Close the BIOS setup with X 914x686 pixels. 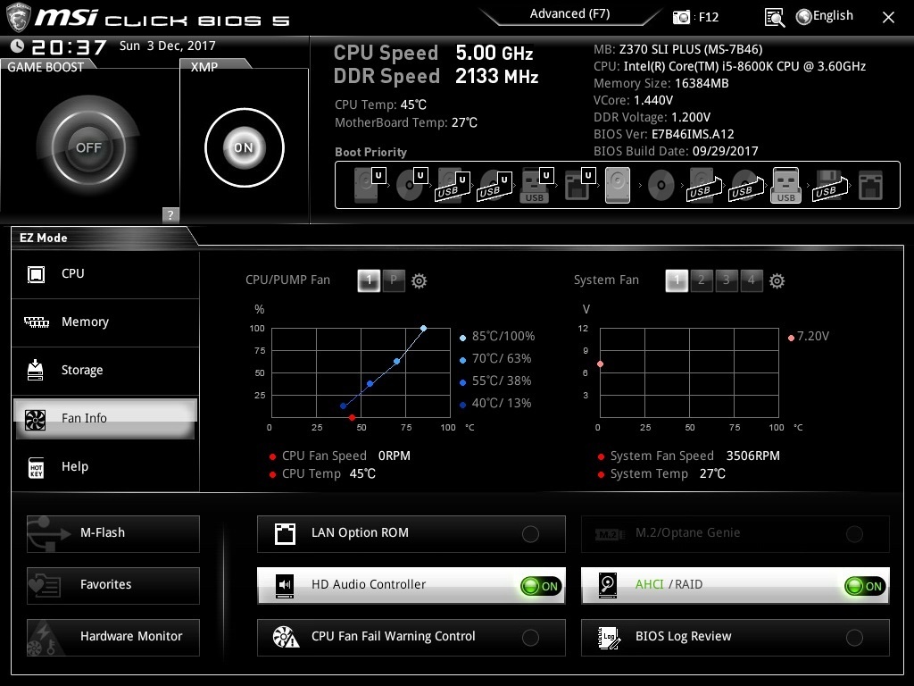[888, 18]
